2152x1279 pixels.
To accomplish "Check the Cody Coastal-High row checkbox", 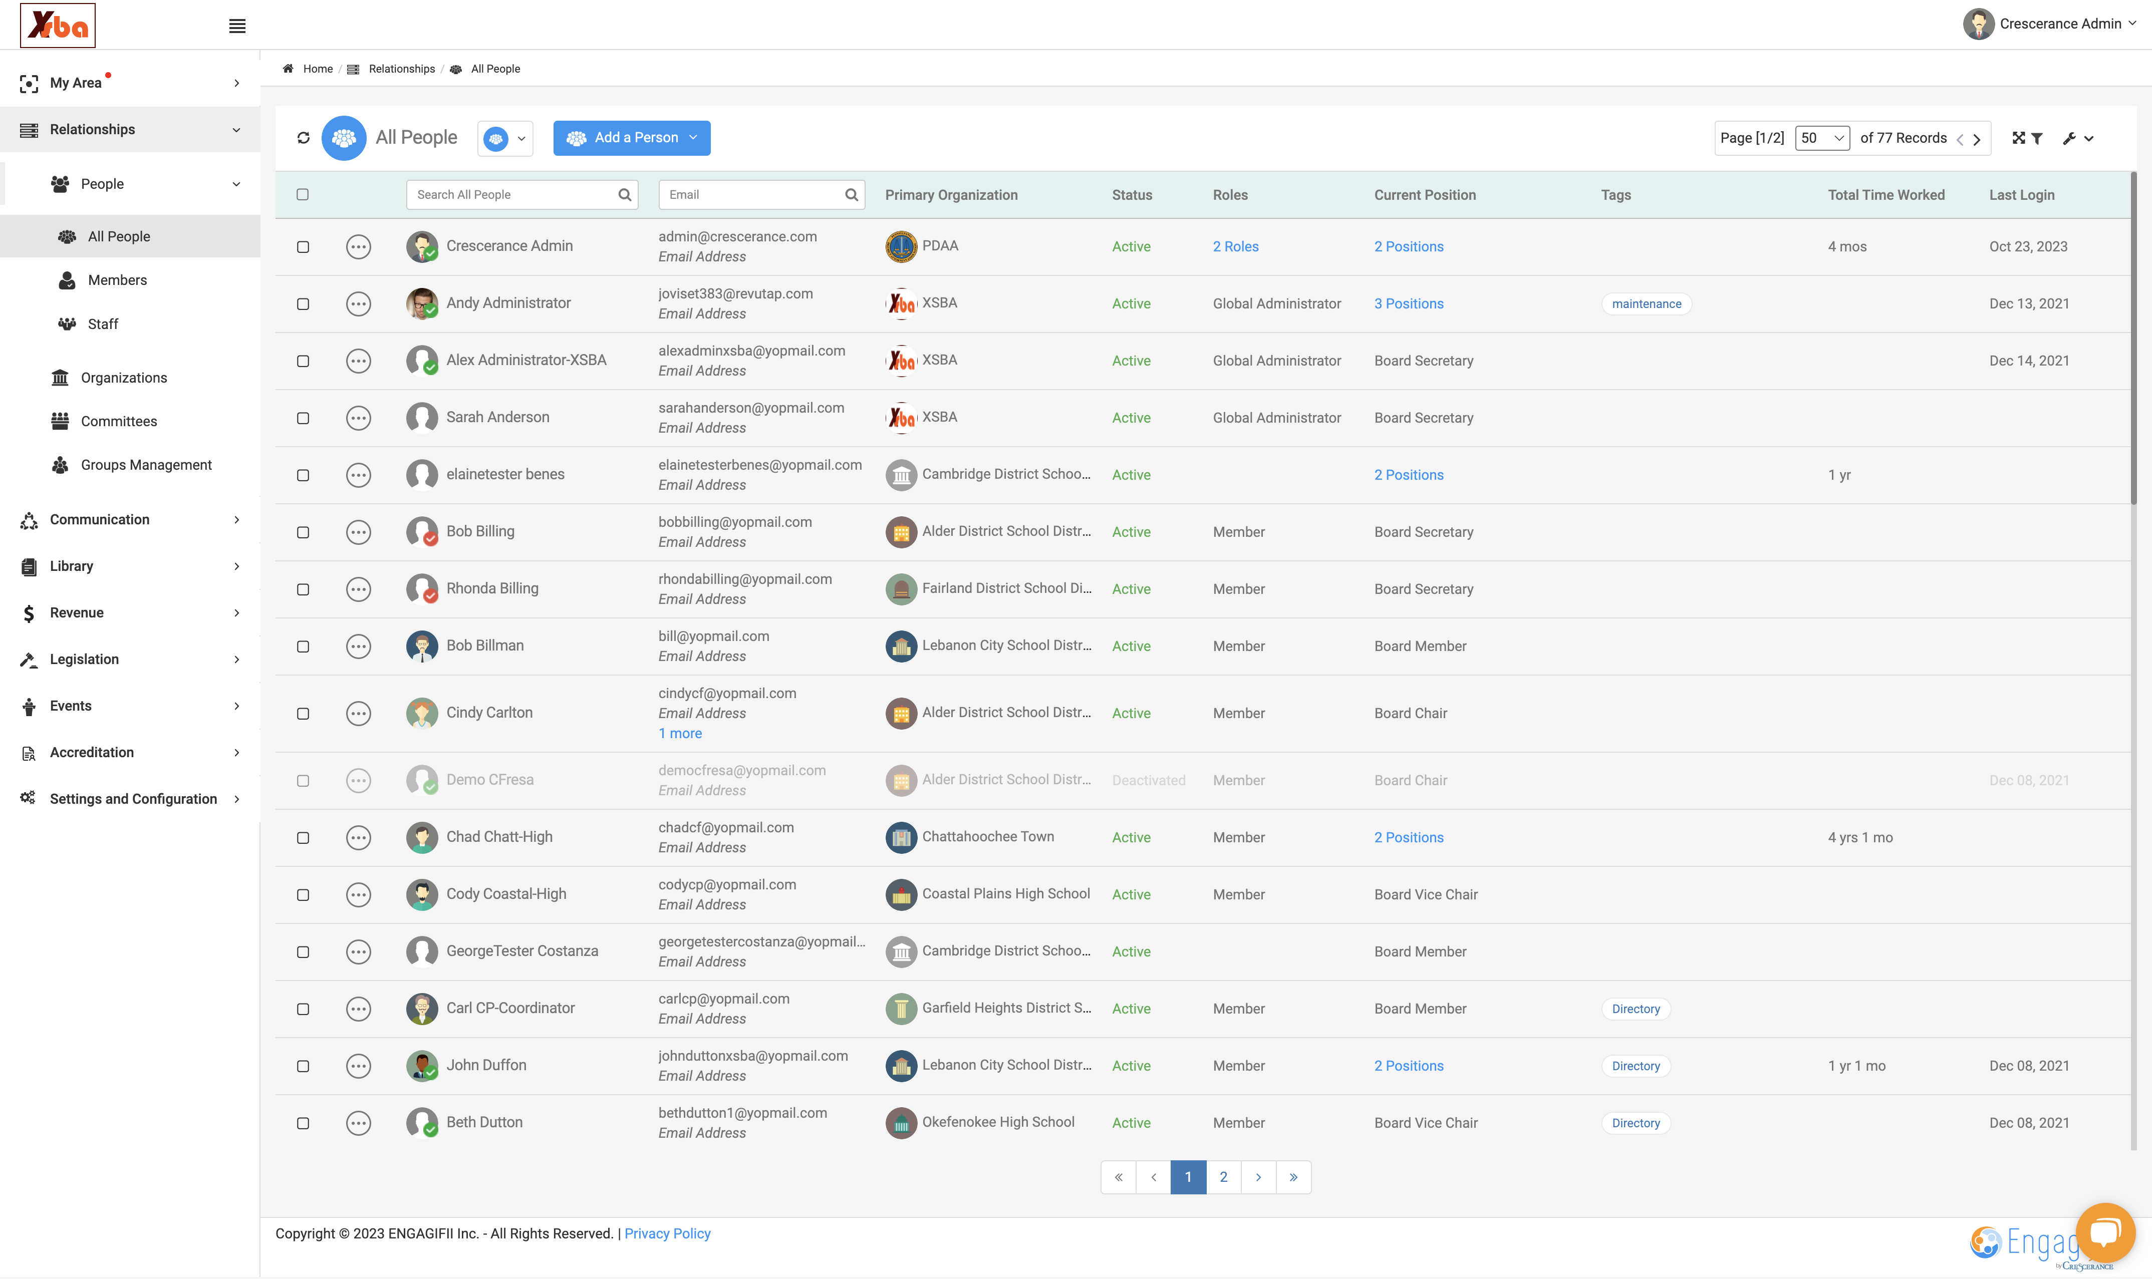I will 304,894.
